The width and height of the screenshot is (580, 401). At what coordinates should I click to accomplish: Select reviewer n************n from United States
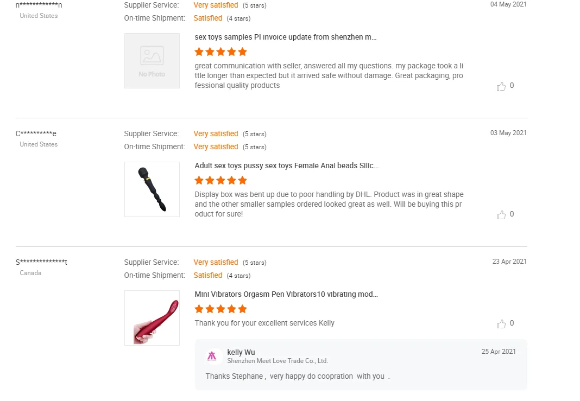39,5
